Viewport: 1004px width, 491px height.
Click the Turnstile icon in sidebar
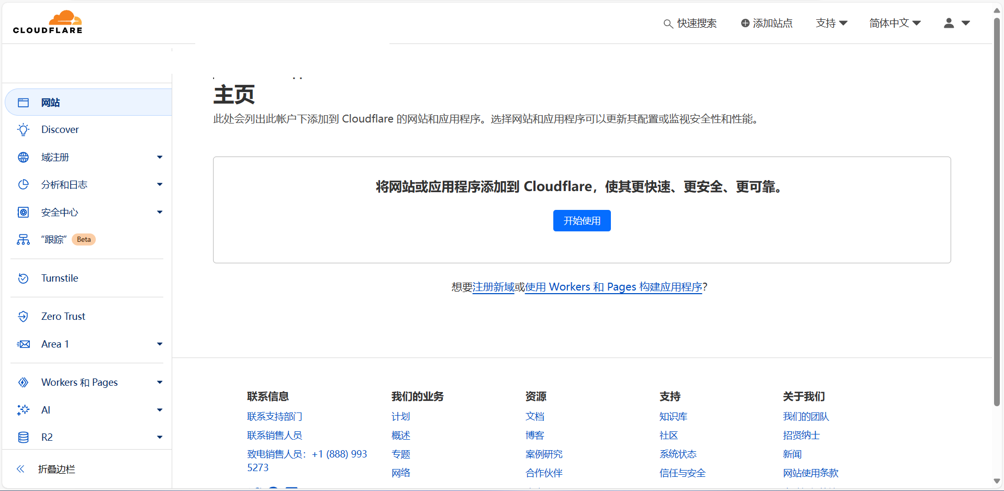point(23,278)
